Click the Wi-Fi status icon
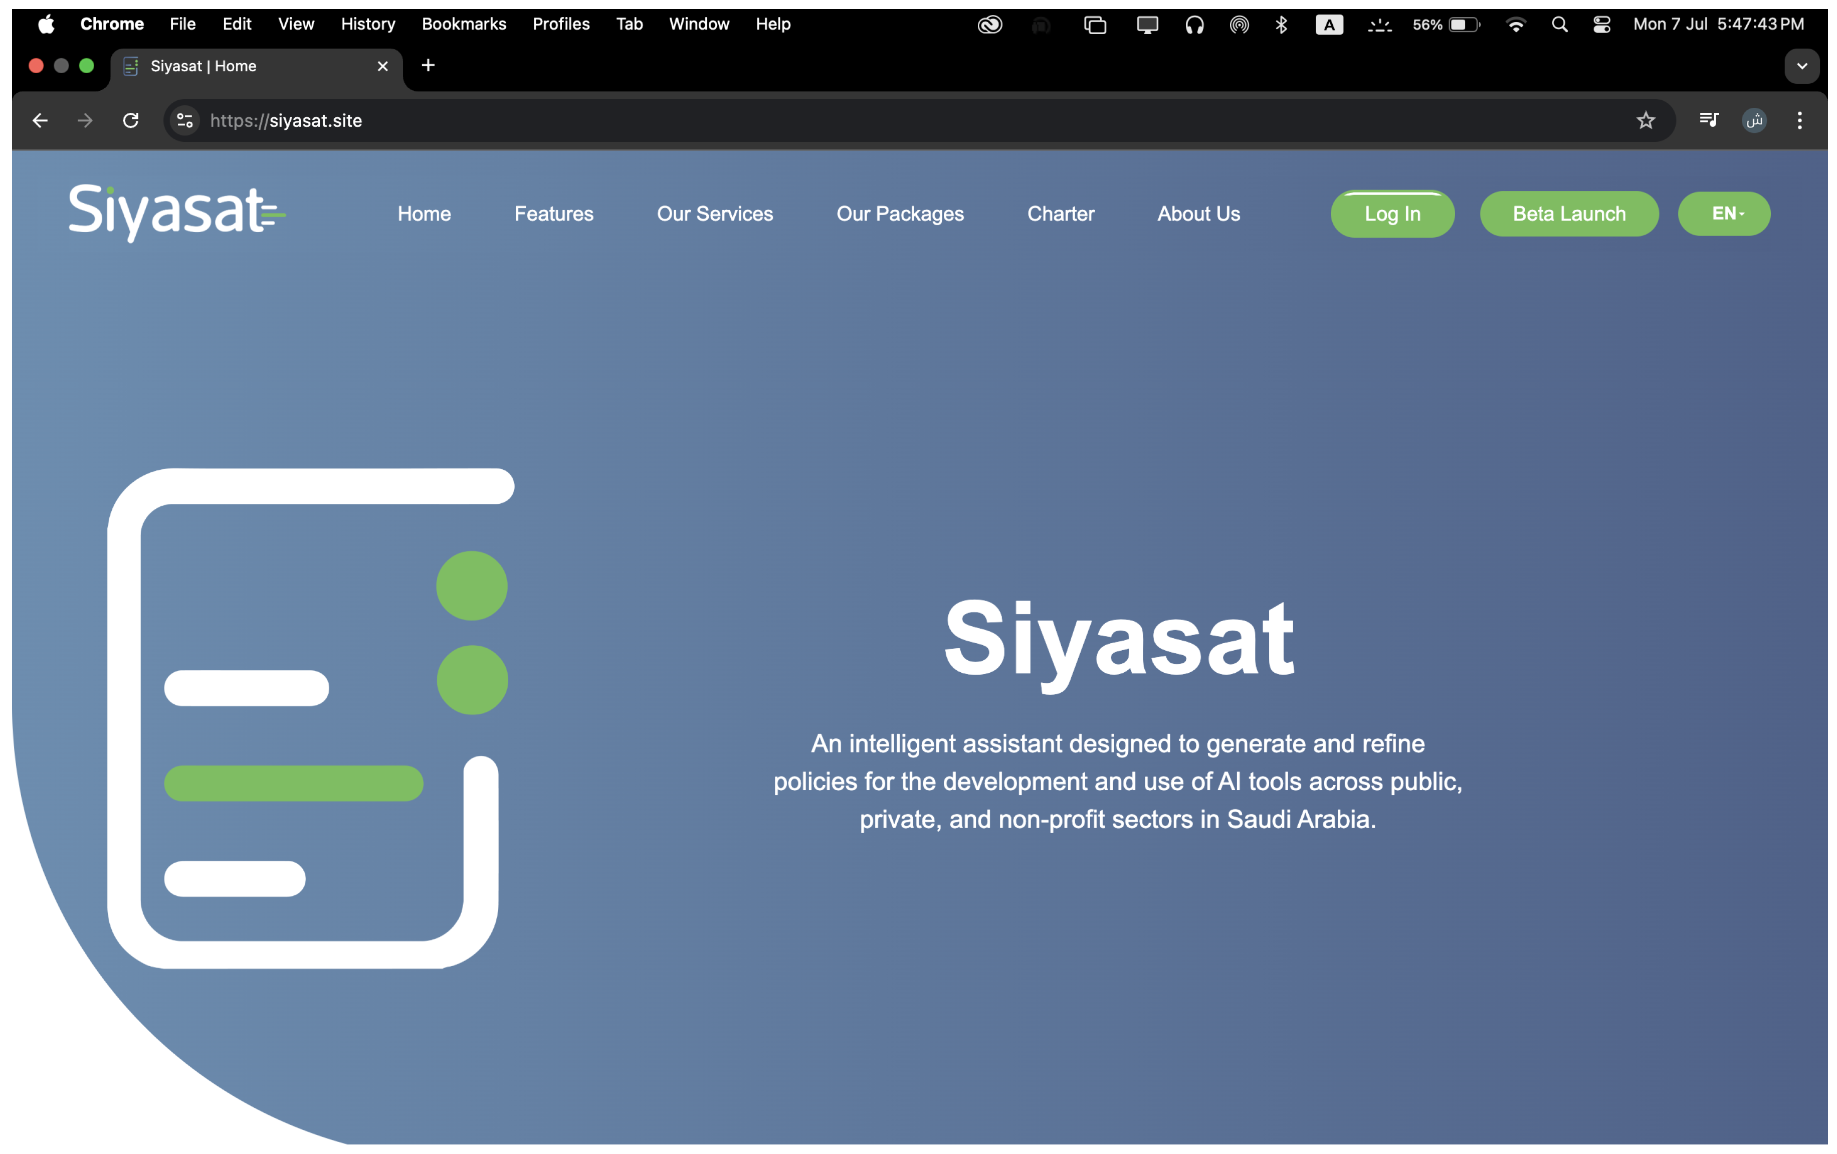This screenshot has width=1837, height=1154. click(x=1515, y=25)
